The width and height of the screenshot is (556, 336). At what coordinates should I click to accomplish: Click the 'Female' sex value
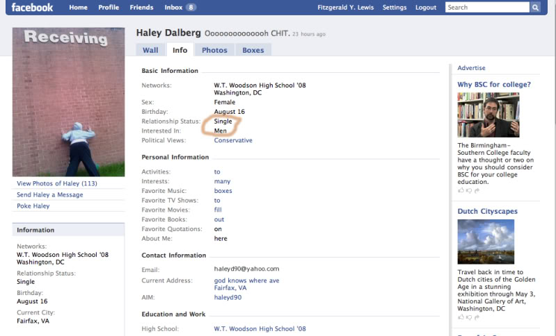click(225, 102)
